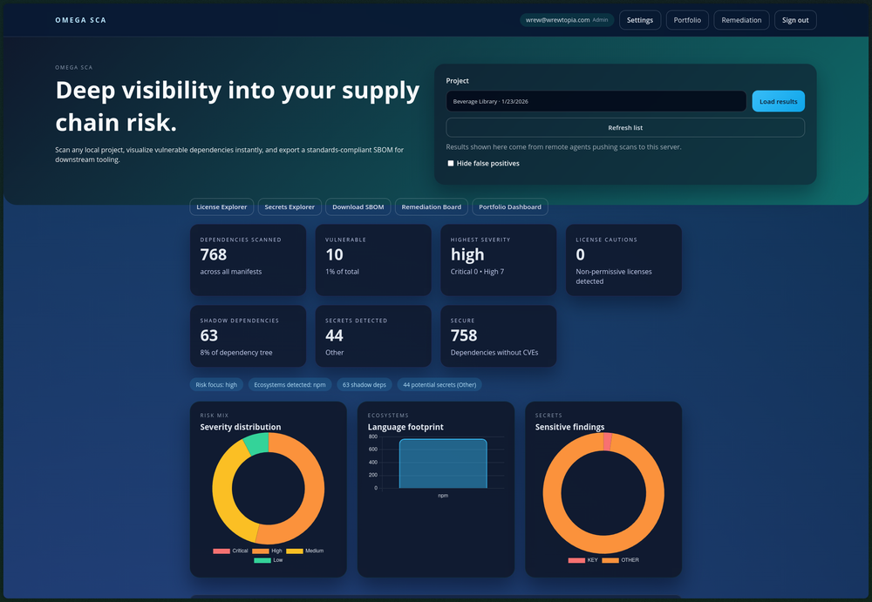Toggle the KEY legend swatch in Sensitive findings
The height and width of the screenshot is (602, 872).
[576, 560]
